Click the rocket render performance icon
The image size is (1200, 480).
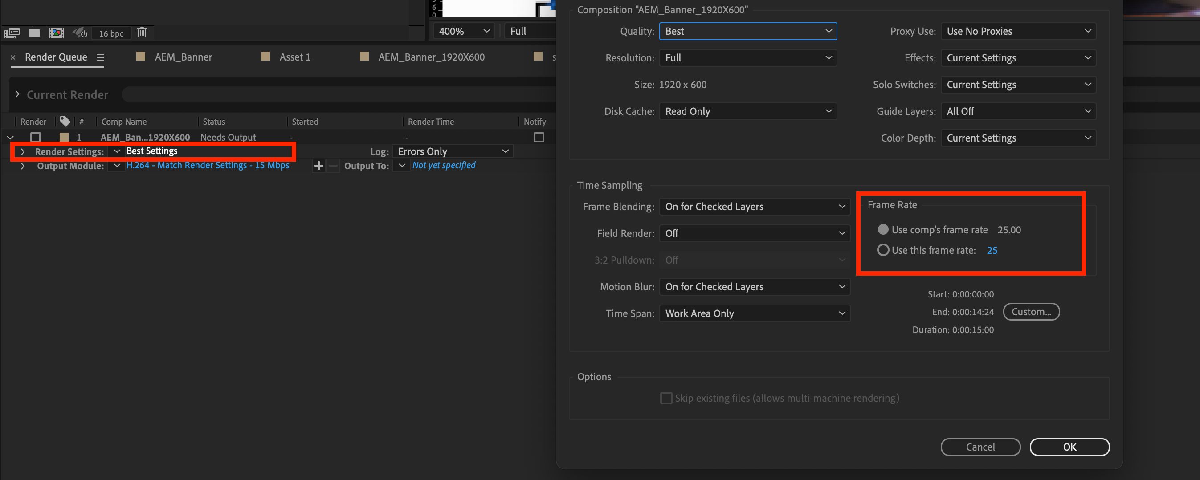[79, 33]
